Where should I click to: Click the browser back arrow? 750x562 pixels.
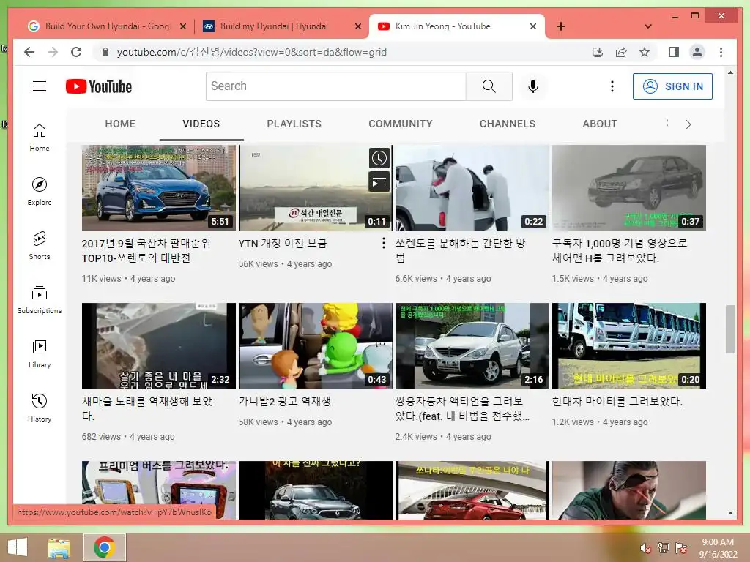tap(29, 52)
